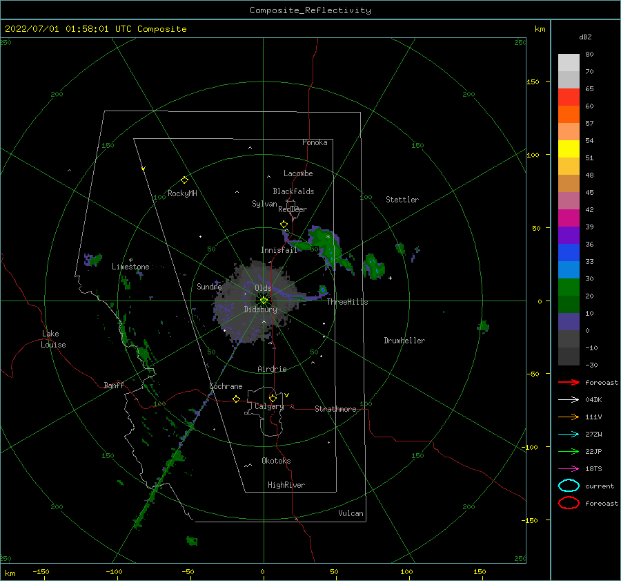The width and height of the screenshot is (621, 581).
Task: Click the Blackfalds city label
Action: [293, 191]
